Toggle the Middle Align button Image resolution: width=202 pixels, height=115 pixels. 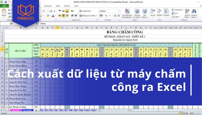63,11
